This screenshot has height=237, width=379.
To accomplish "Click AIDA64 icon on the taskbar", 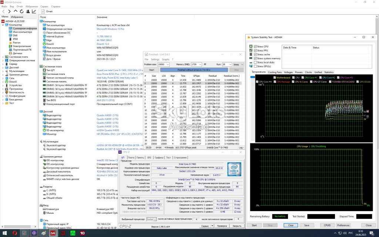I will pyautogui.click(x=53, y=233).
